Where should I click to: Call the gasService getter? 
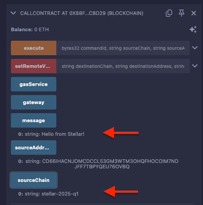point(34,84)
